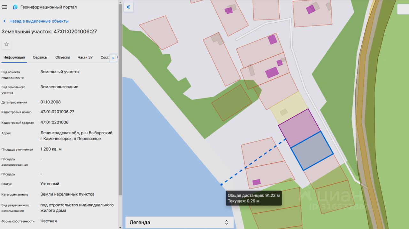Expand the Легенда dropdown
This screenshot has width=409, height=229.
(x=179, y=222)
